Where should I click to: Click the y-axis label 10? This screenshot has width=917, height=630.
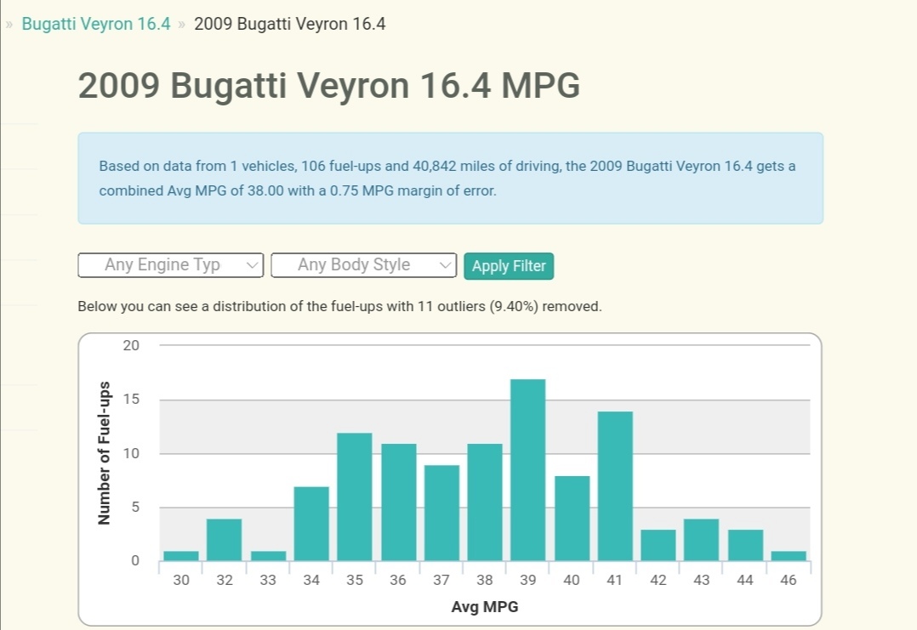click(x=131, y=453)
